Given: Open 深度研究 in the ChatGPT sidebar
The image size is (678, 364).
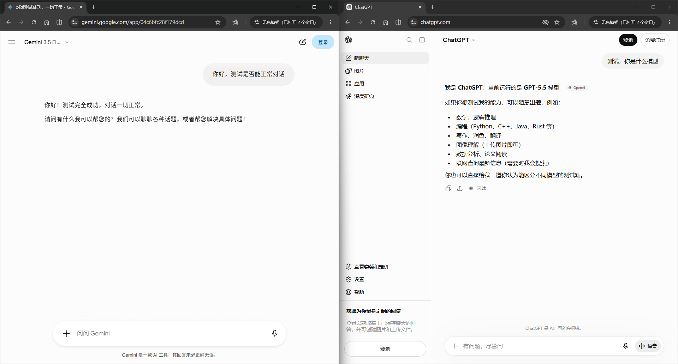Looking at the screenshot, I should point(385,96).
